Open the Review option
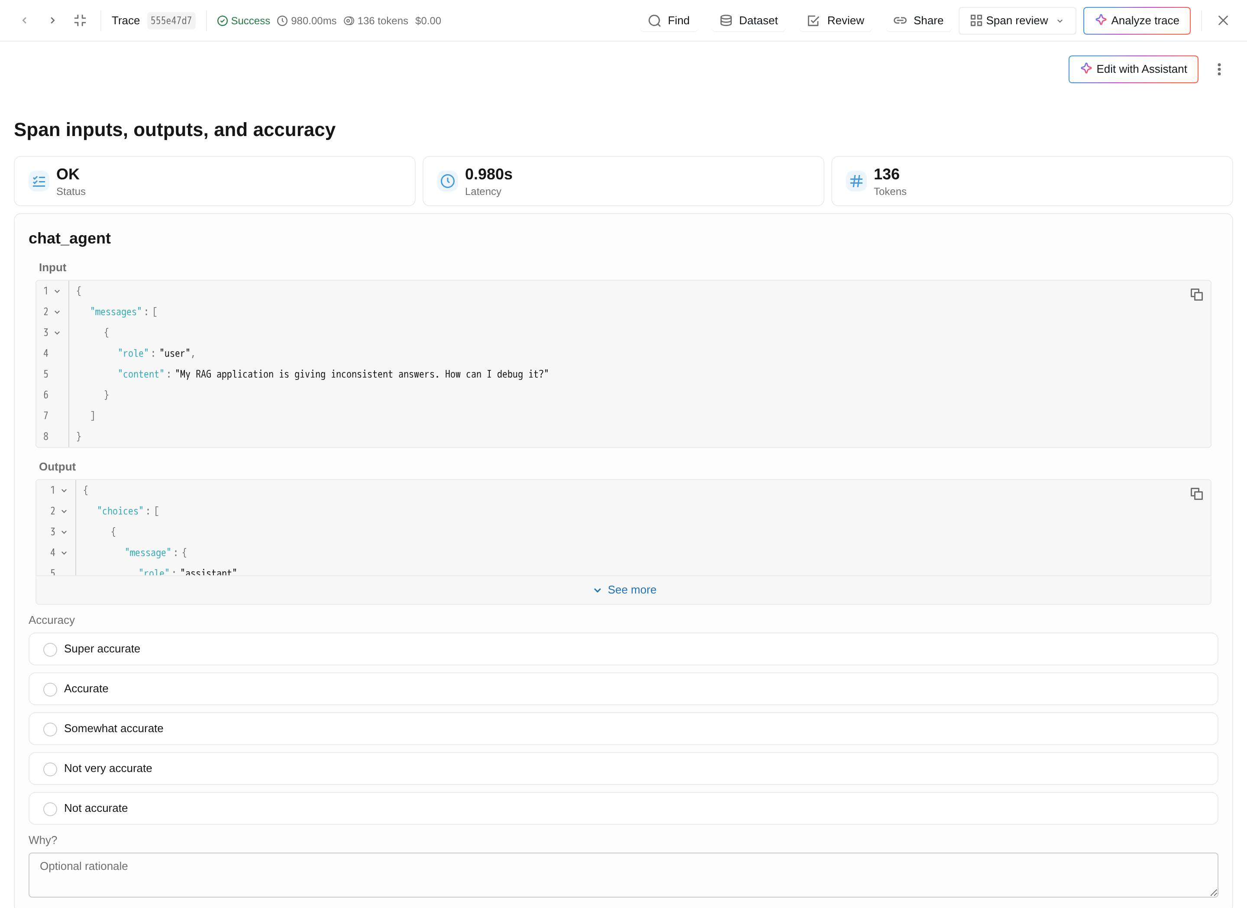This screenshot has width=1247, height=908. [836, 21]
